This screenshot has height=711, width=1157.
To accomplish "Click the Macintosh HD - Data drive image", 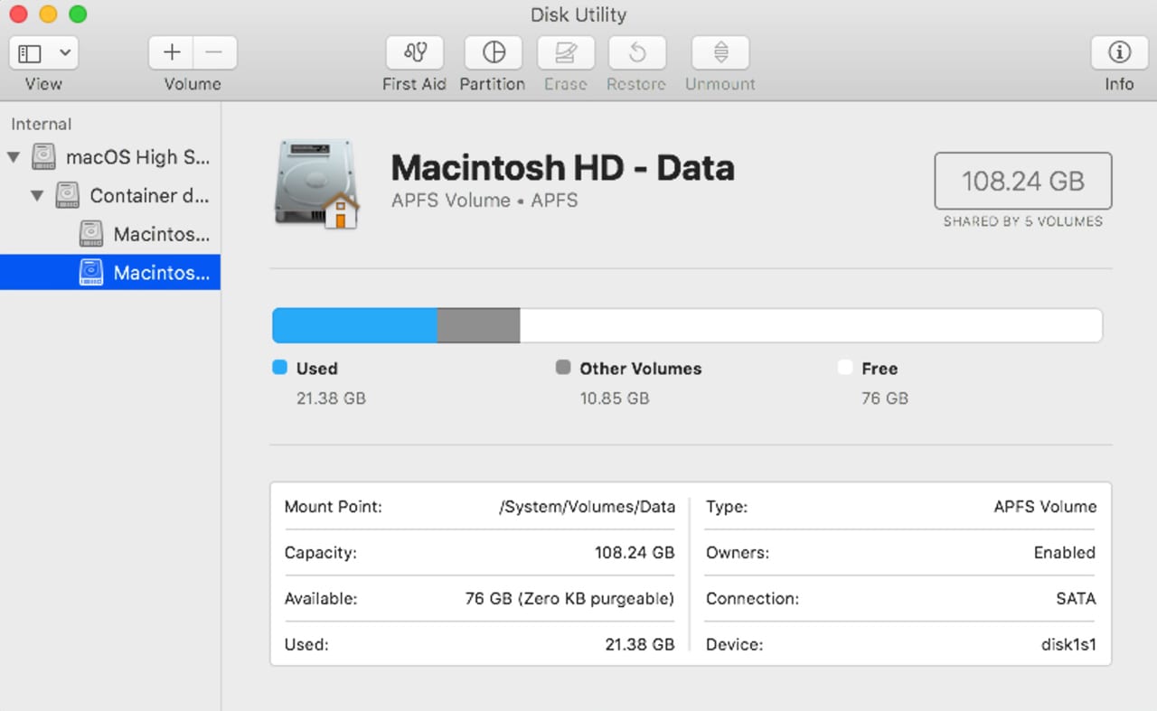I will [315, 183].
